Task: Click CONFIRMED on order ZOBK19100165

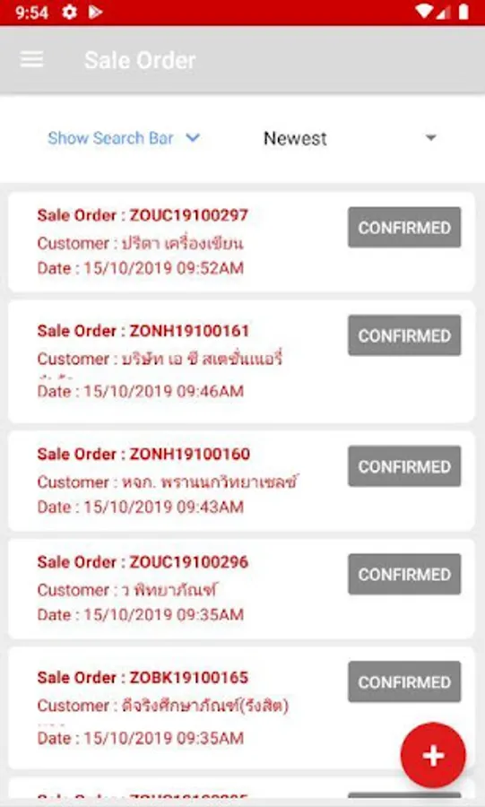Action: click(404, 682)
